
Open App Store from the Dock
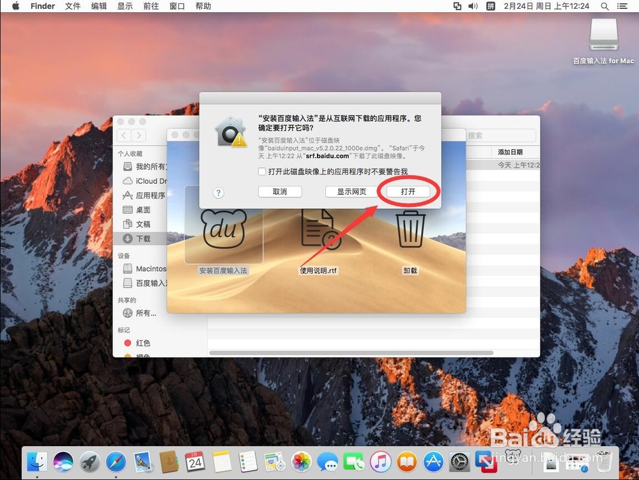click(433, 462)
